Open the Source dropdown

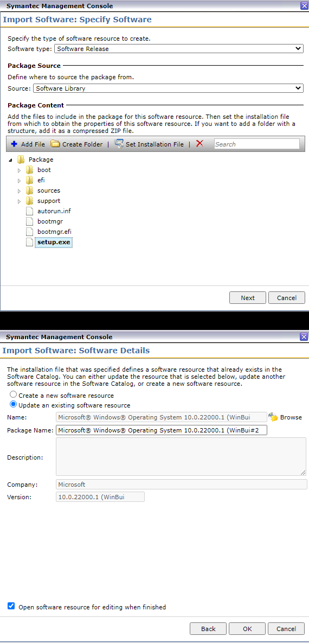click(x=168, y=88)
